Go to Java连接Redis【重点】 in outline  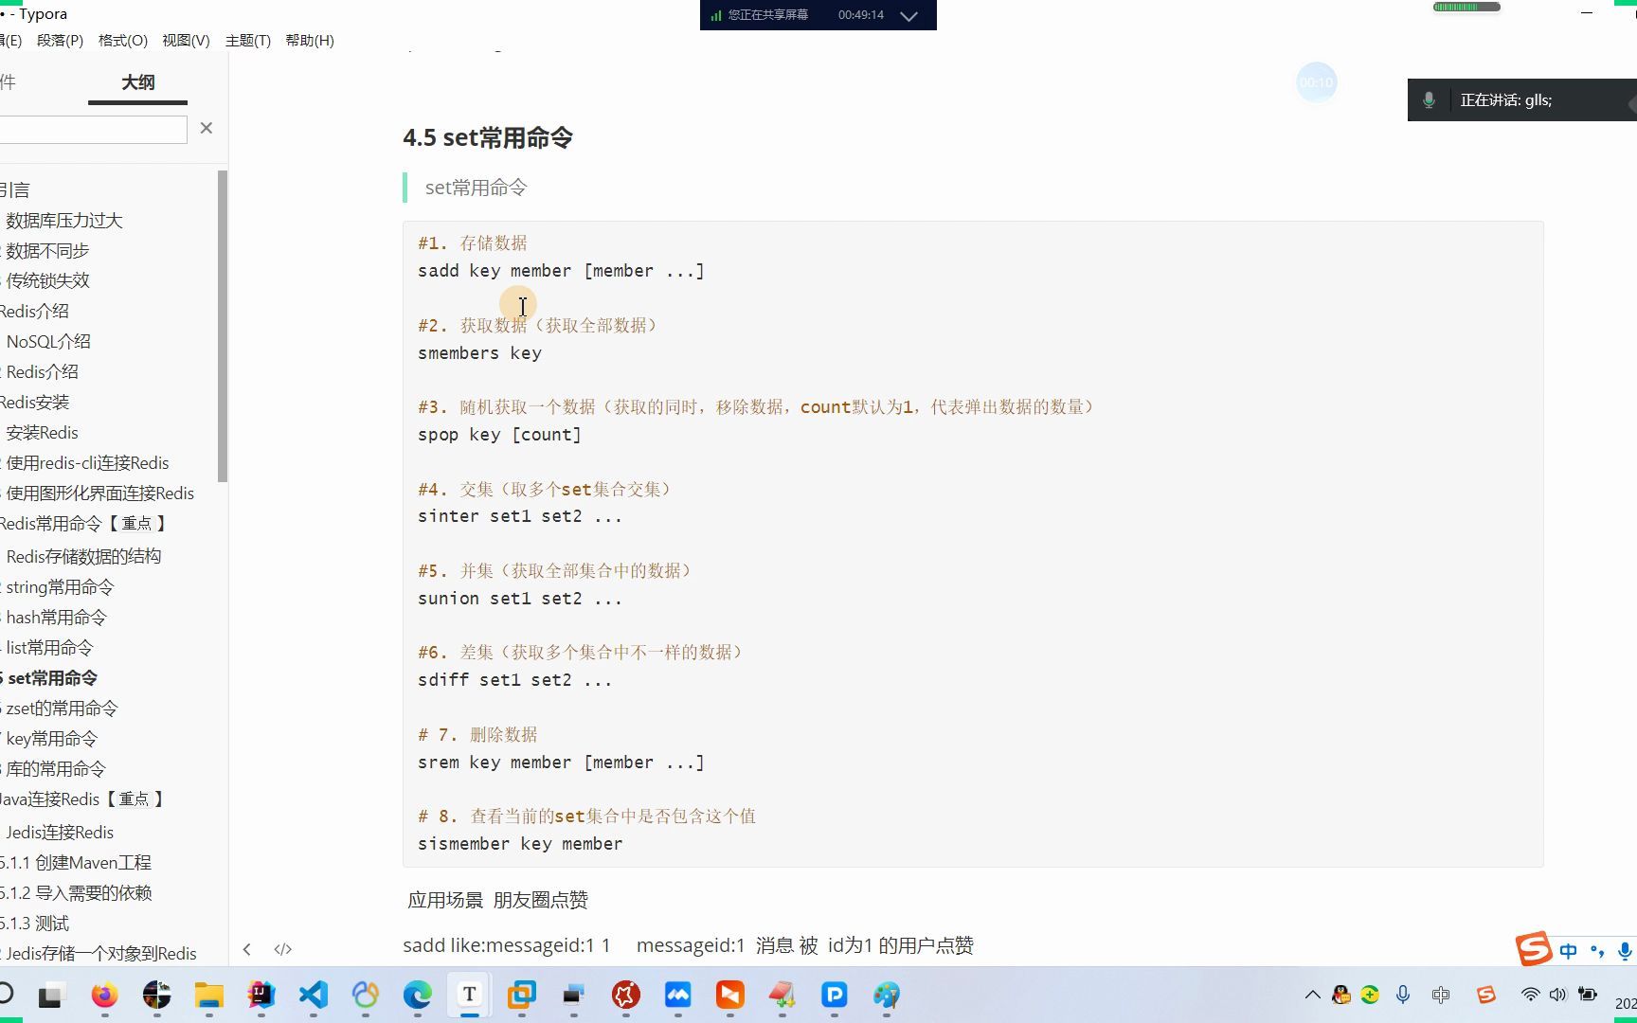(82, 799)
